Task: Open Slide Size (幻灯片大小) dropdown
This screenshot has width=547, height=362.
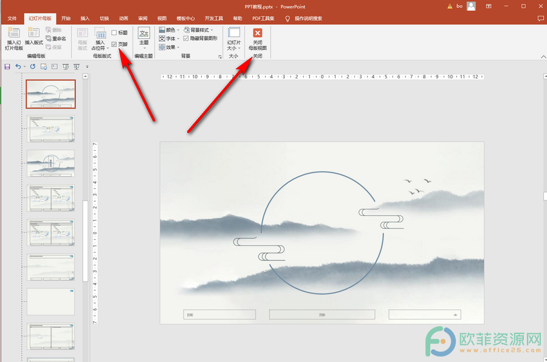Action: tap(234, 39)
